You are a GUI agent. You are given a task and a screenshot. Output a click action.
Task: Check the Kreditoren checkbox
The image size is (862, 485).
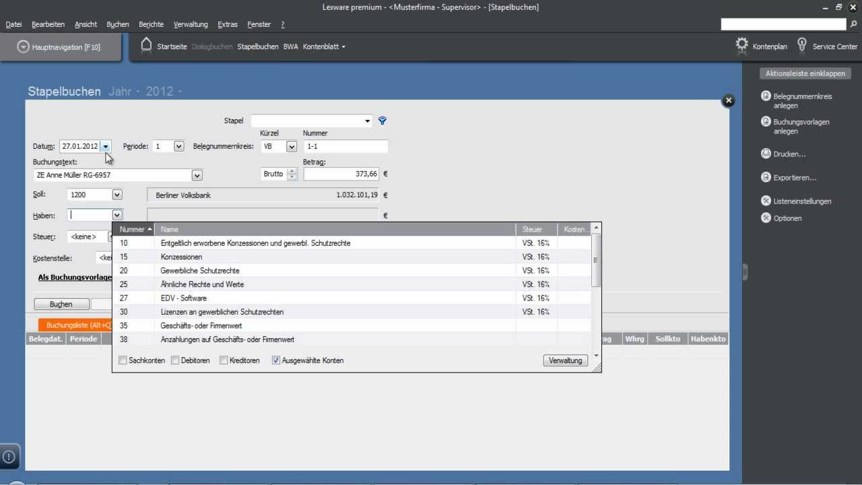(224, 360)
